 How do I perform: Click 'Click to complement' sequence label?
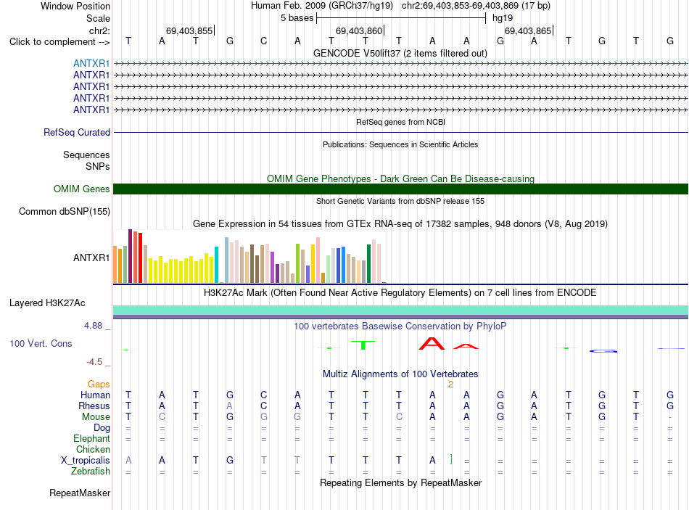coord(59,42)
